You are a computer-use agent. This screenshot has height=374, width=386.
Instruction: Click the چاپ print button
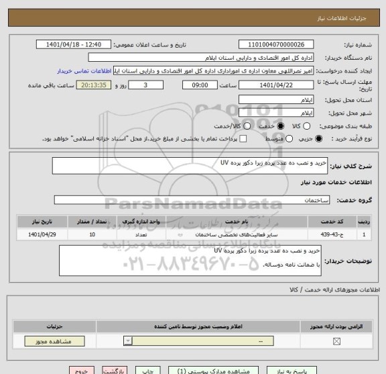point(148,371)
